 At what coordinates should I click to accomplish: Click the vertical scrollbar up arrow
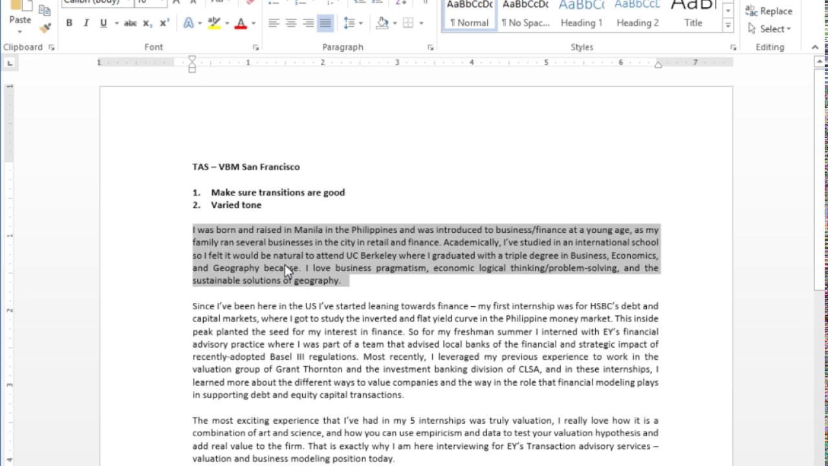point(820,62)
